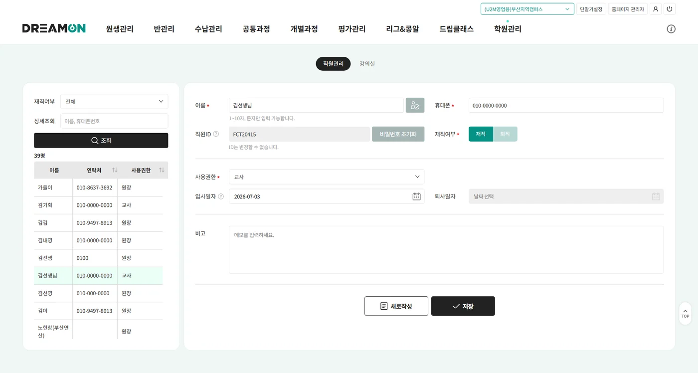Image resolution: width=698 pixels, height=373 pixels.
Task: Select staff row 김김
Action: coord(98,223)
